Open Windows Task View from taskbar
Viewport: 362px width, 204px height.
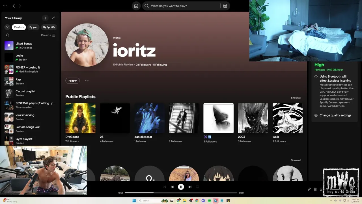pyautogui.click(x=172, y=201)
